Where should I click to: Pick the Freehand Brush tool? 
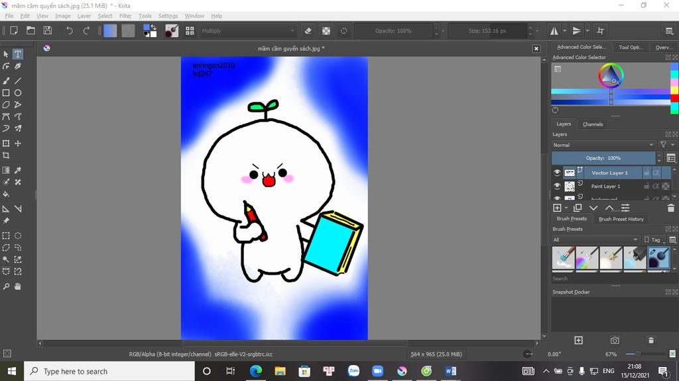pos(5,81)
